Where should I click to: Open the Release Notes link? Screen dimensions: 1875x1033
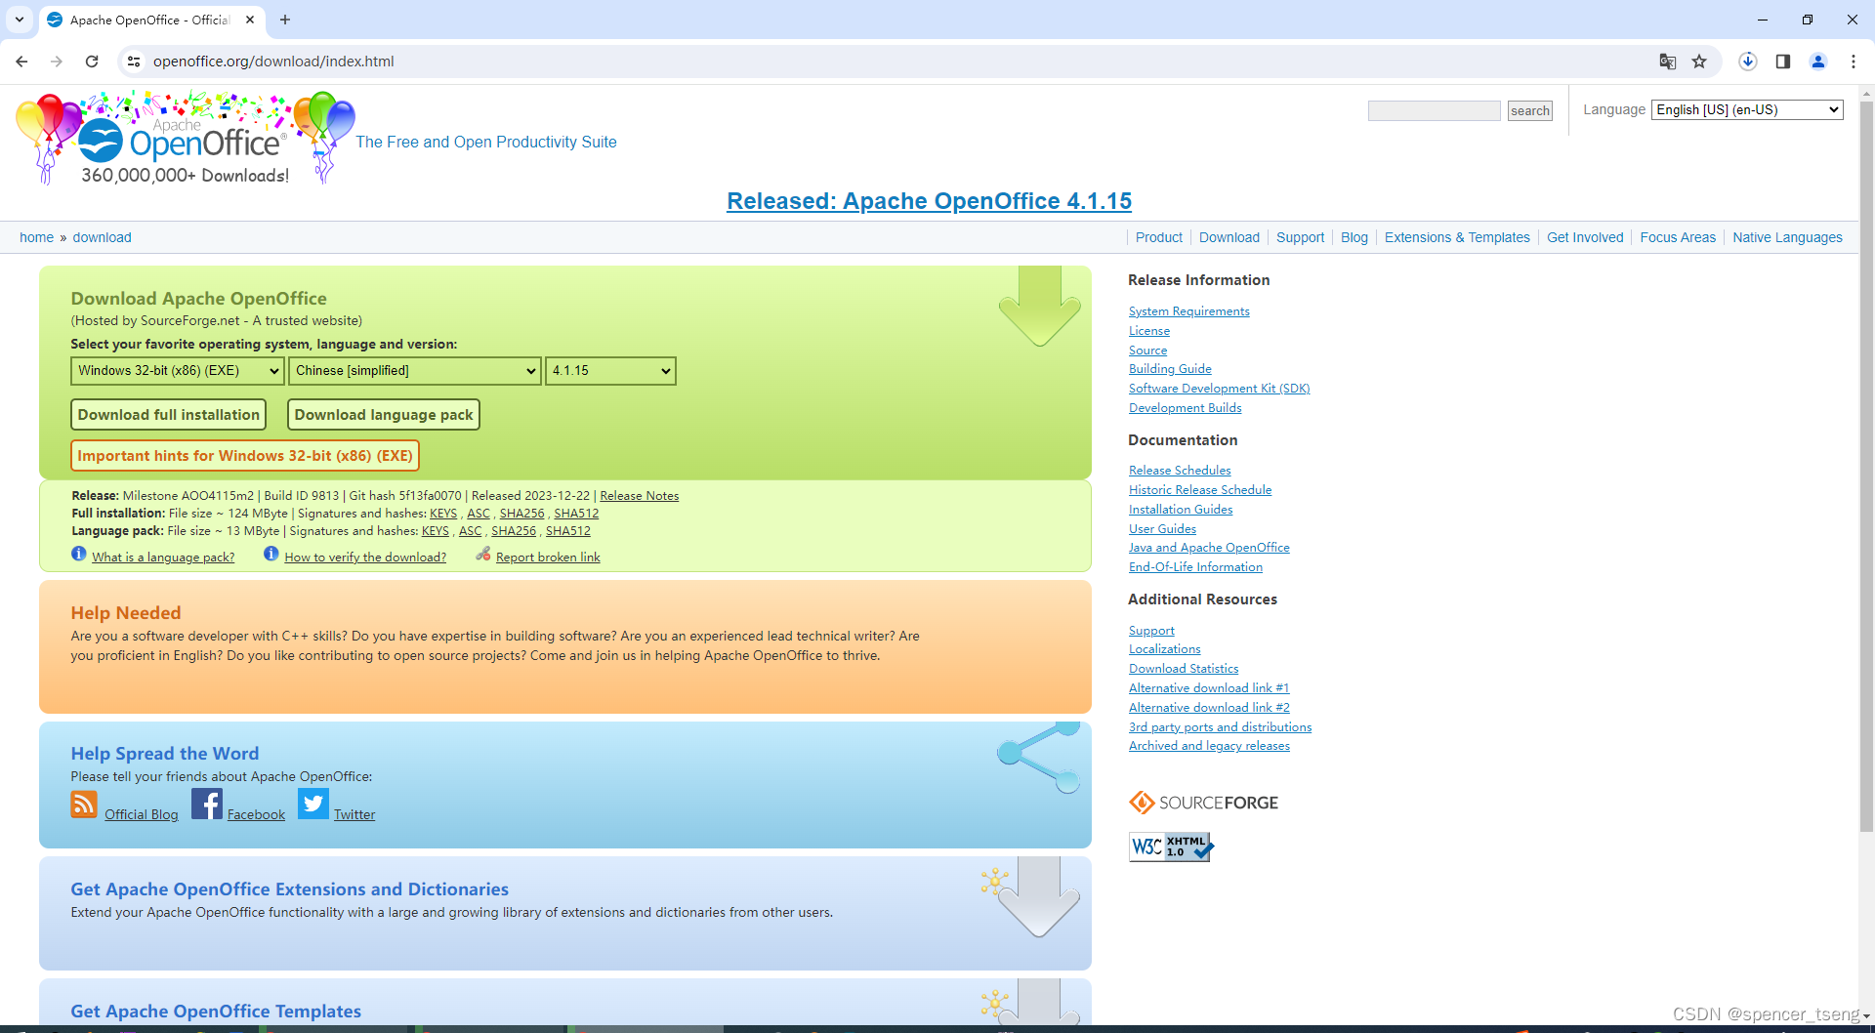click(x=639, y=495)
